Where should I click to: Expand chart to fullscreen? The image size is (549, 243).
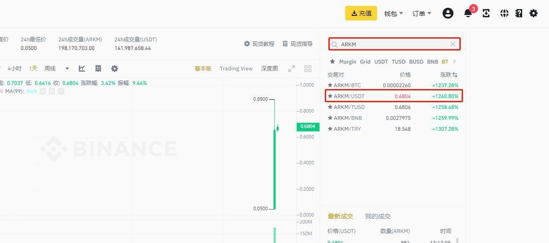coord(292,69)
